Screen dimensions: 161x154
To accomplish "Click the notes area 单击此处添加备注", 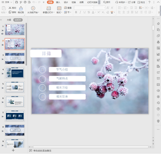I will pyautogui.click(x=42, y=151).
